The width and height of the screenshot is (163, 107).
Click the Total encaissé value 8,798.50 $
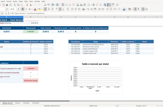click(x=31, y=32)
